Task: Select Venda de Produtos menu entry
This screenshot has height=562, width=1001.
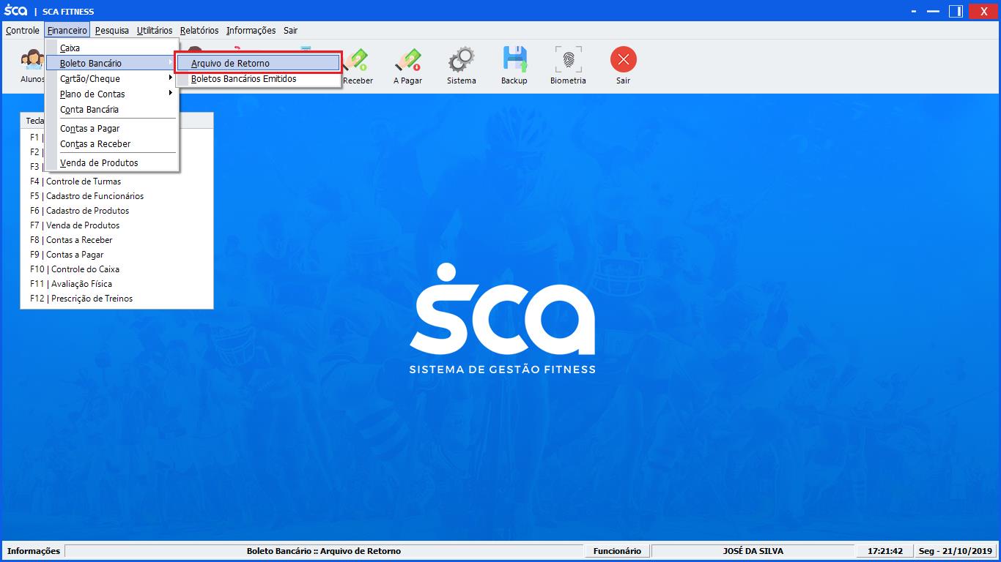Action: click(112, 162)
